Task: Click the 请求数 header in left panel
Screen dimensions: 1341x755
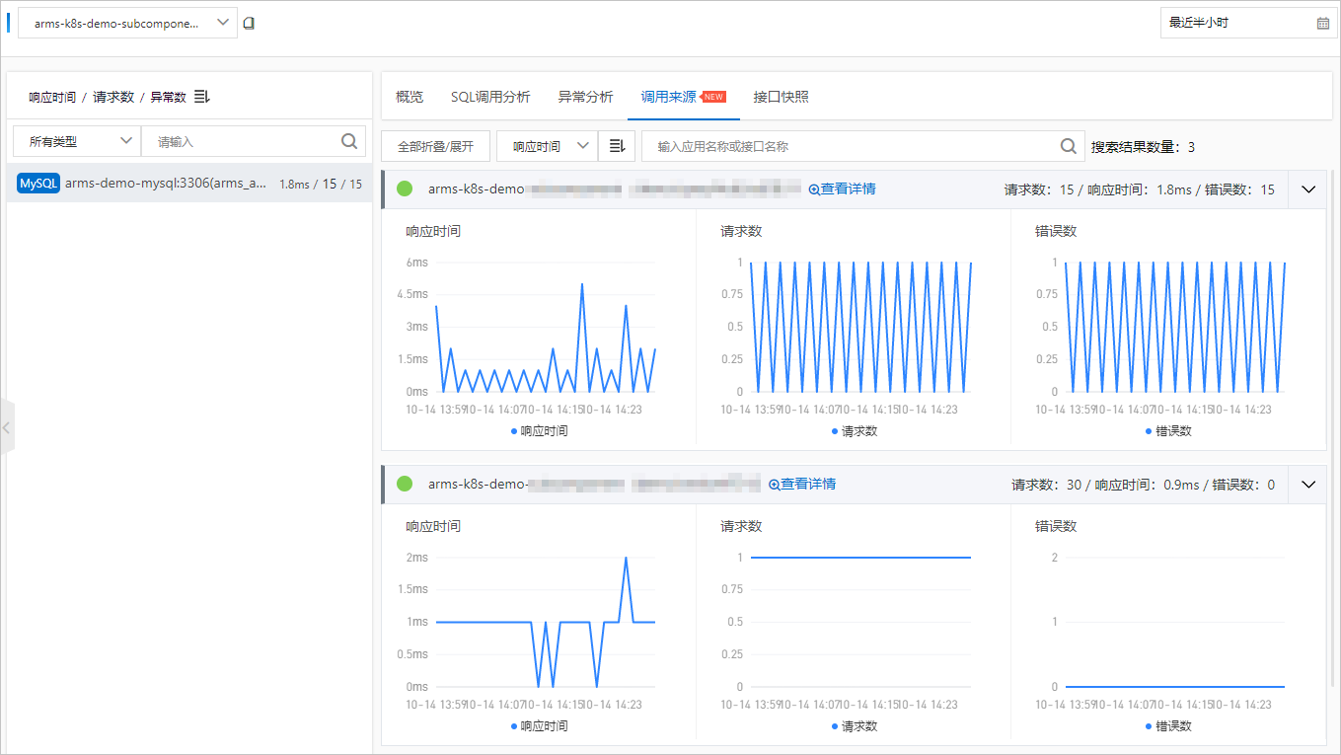Action: point(113,97)
